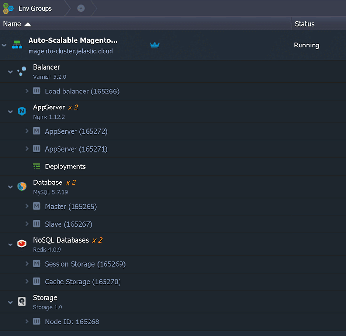Collapse the Auto-Scalable Magento environment
This screenshot has height=336, width=346.
4,46
